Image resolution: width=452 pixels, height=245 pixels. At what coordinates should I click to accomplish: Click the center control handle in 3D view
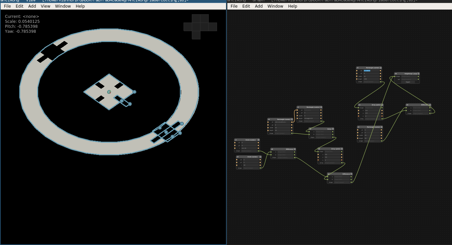pyautogui.click(x=109, y=92)
